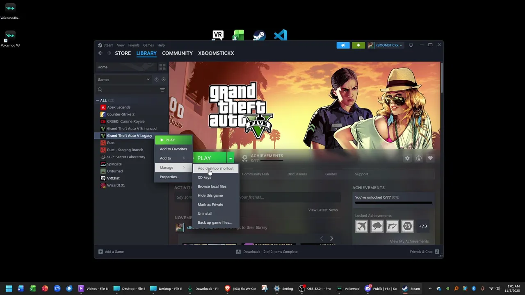
Task: Toggle the ready-to-play filter icon
Action: 164,79
